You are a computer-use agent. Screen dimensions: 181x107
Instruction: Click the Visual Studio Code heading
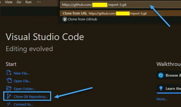pos(45,37)
